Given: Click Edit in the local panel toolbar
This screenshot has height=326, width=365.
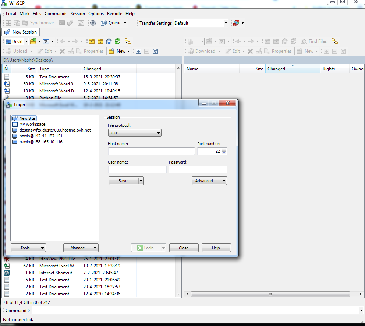Looking at the screenshot, I should click(45, 51).
